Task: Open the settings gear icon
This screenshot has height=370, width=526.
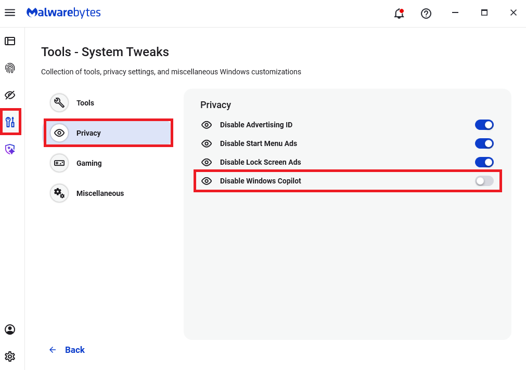Action: [x=10, y=356]
